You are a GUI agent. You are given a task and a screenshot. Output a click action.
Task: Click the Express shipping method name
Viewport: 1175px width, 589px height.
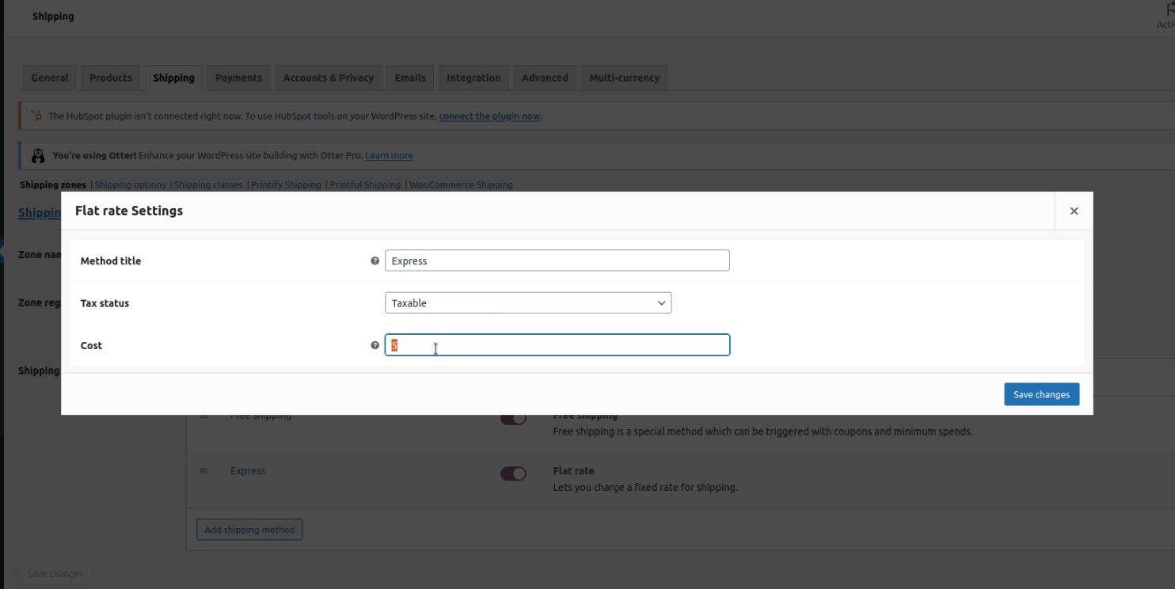[x=248, y=470]
